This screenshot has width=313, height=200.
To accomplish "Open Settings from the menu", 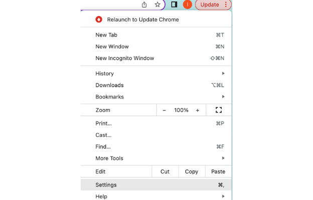I will click(x=156, y=185).
